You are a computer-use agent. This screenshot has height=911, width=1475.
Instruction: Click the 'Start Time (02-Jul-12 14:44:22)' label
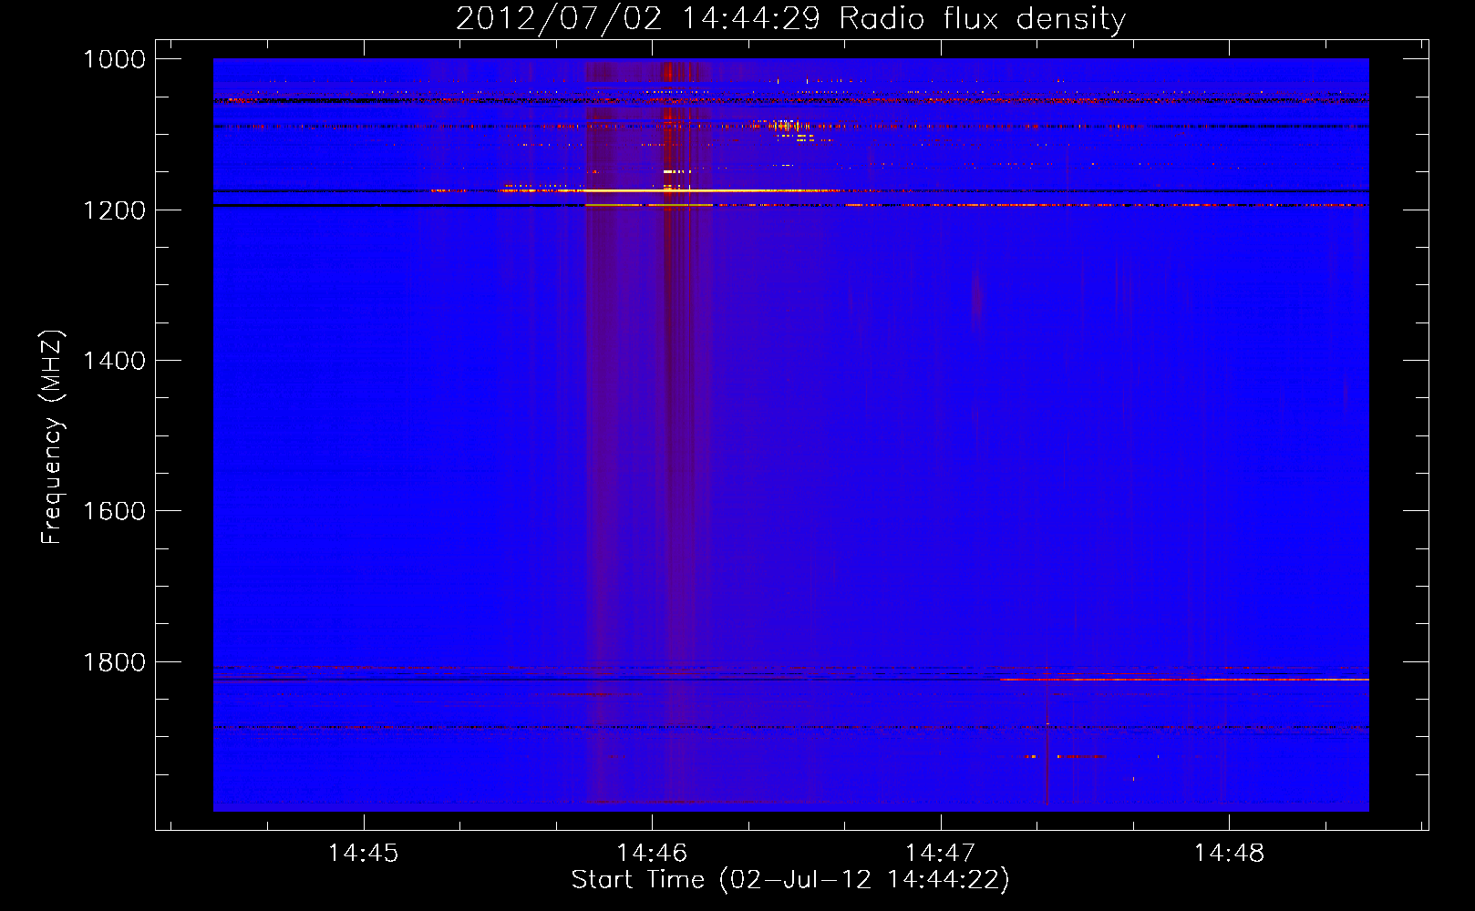point(790,880)
